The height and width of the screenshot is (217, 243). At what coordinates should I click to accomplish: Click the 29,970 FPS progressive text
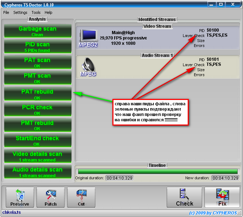coord(123,38)
